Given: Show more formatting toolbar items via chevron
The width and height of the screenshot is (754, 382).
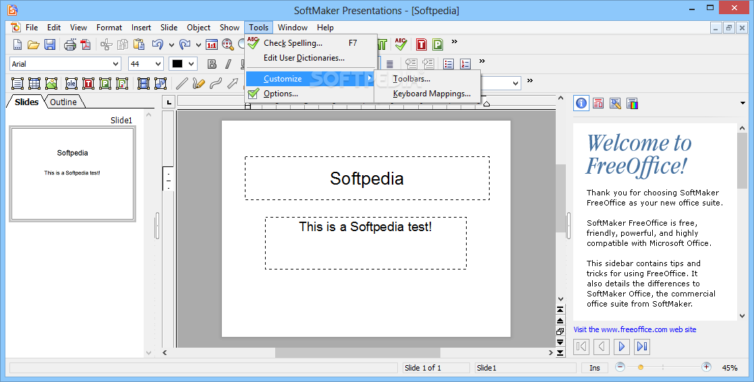Looking at the screenshot, I should pos(482,61).
